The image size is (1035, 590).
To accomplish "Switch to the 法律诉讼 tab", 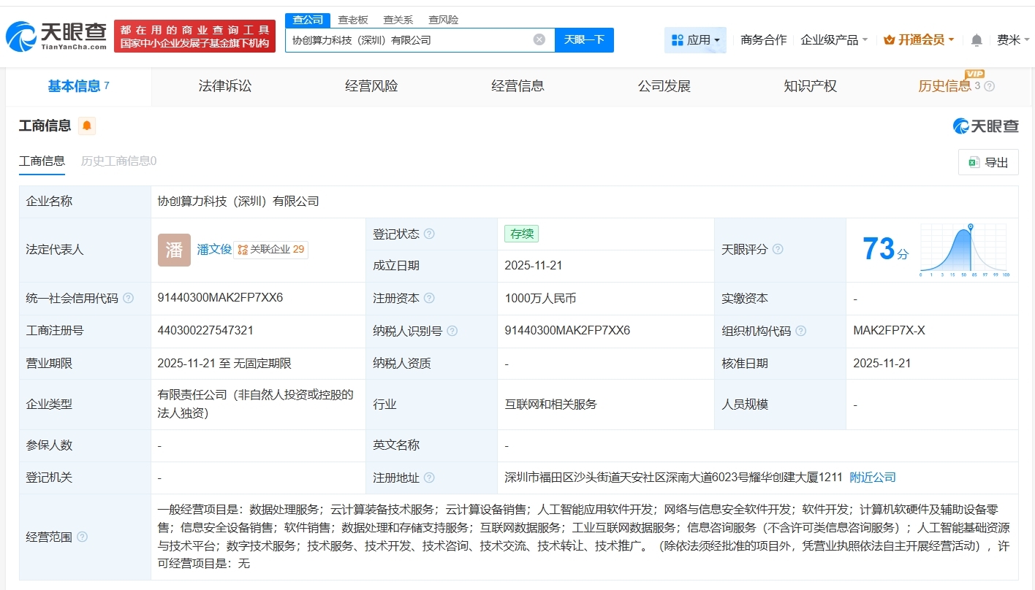I will [x=224, y=85].
